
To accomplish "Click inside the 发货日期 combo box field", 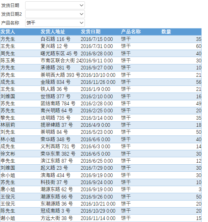I will (55, 5).
